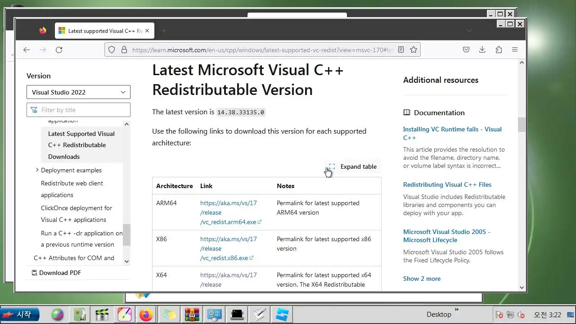Open the clapperboard media taskbar icon
Image resolution: width=576 pixels, height=324 pixels.
coord(102,315)
